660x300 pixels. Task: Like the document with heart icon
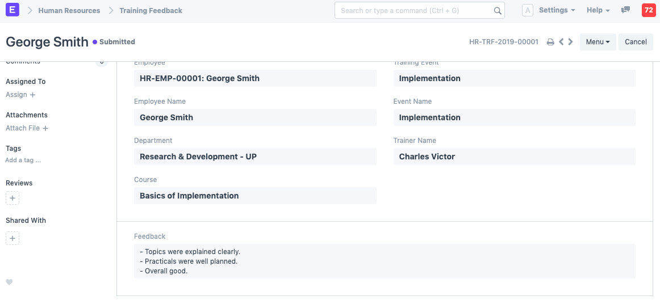9,282
